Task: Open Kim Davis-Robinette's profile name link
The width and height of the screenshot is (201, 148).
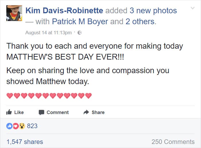Action: point(64,11)
